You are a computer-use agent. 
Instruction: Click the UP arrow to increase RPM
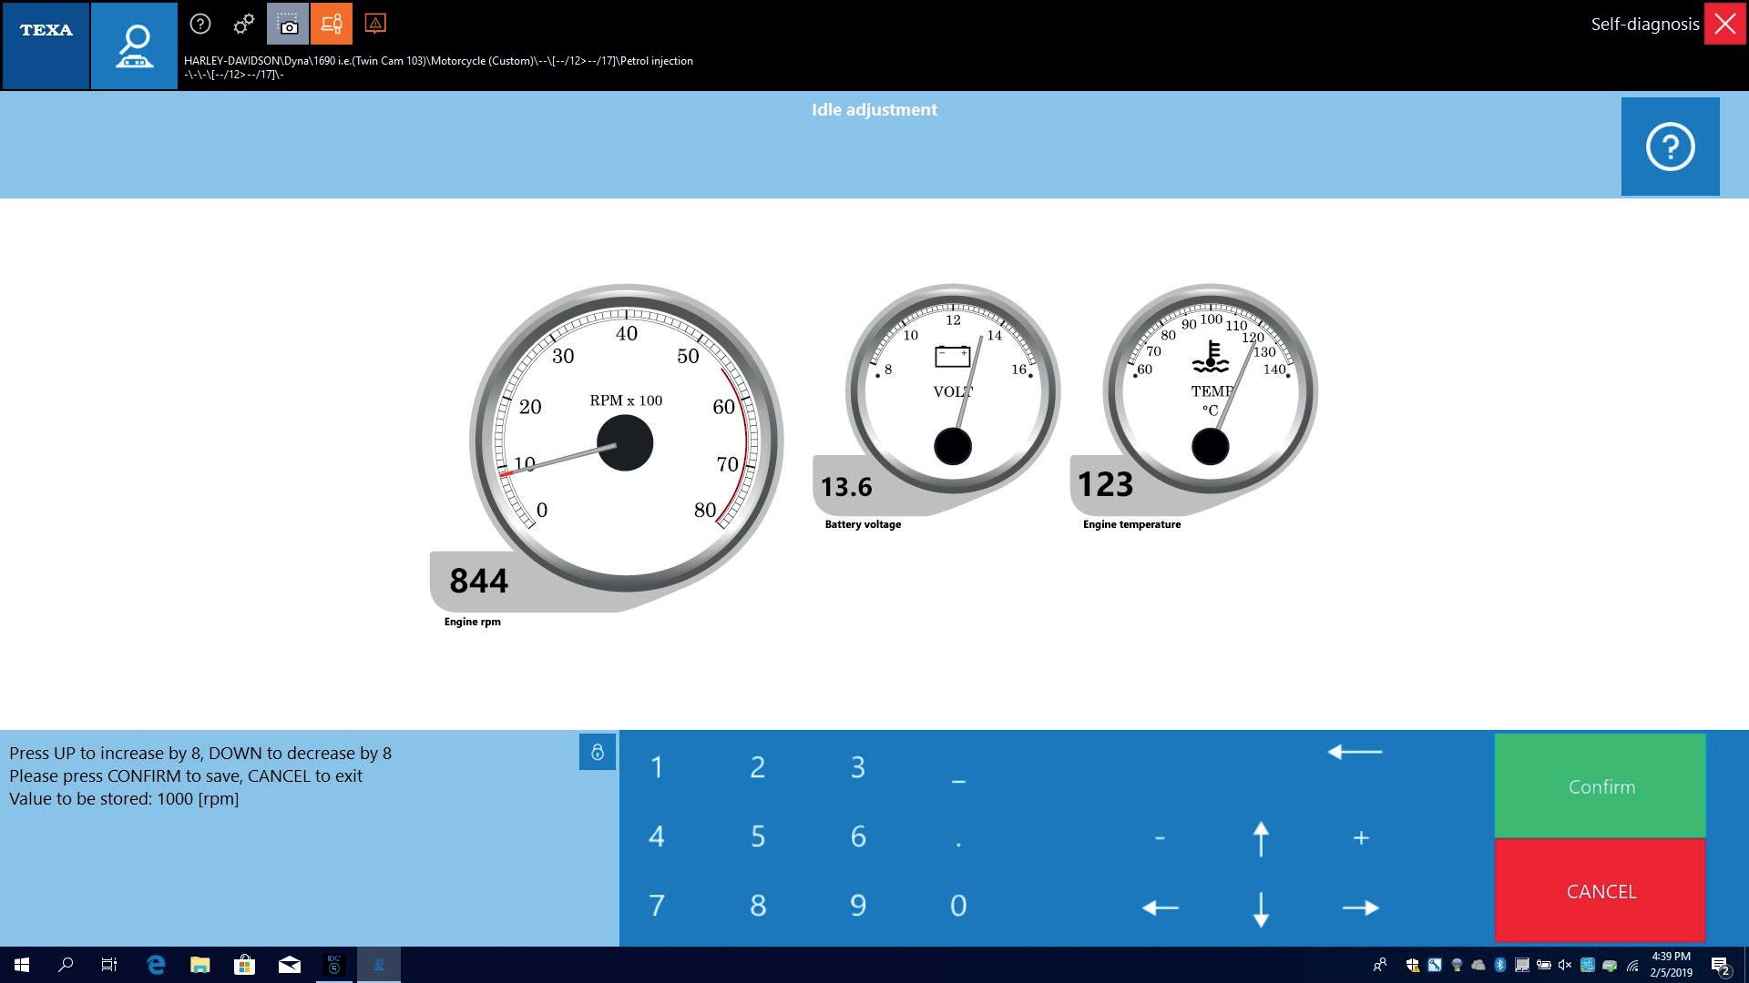coord(1259,836)
